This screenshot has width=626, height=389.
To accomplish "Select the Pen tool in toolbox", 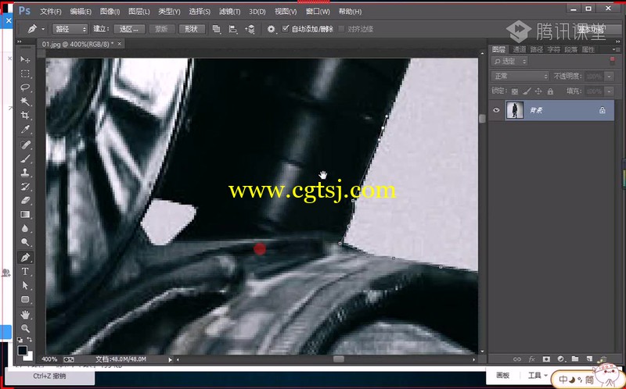I will [25, 258].
